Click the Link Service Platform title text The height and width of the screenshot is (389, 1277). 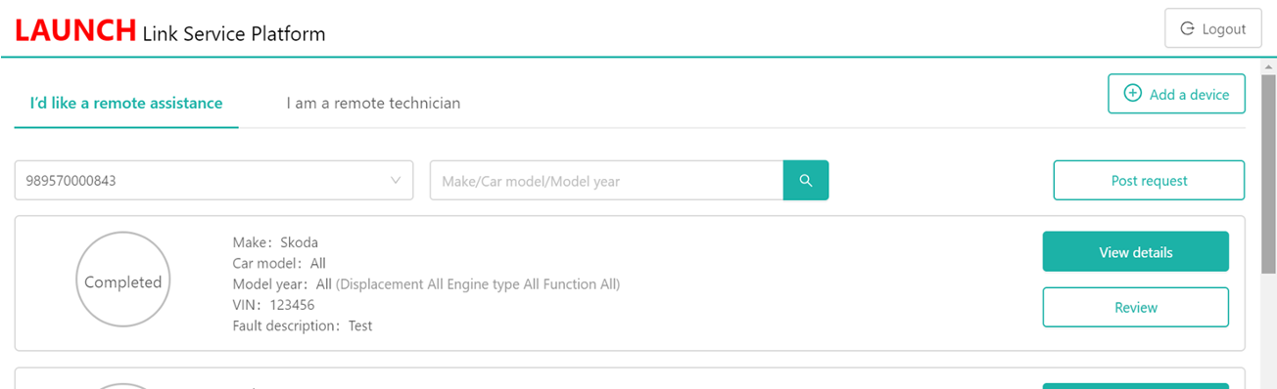point(234,34)
